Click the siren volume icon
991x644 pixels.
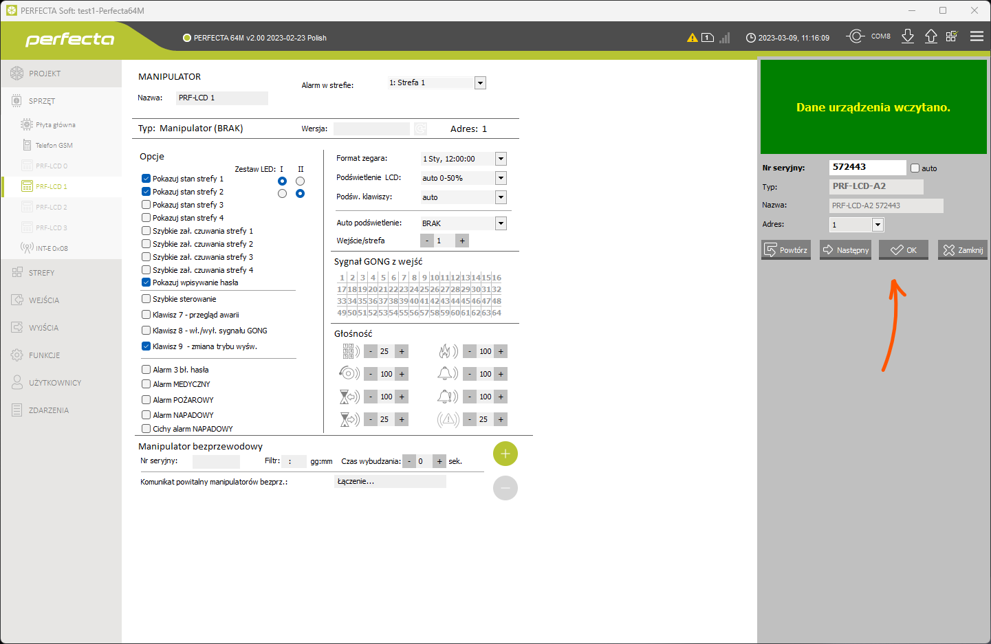349,373
